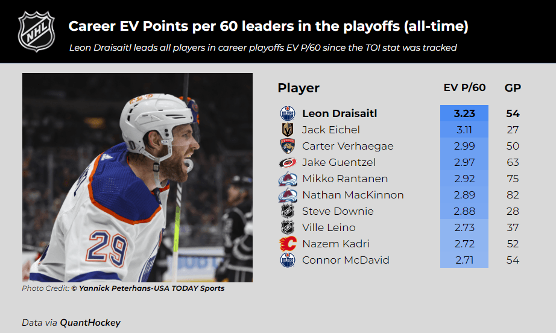Click the Panthers logo beside Carter Verhaegae
Viewport: 556px width, 333px height.
287,146
